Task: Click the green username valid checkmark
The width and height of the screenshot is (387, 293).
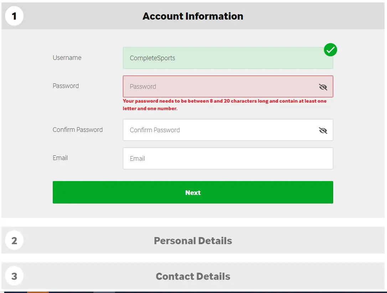Action: 330,50
